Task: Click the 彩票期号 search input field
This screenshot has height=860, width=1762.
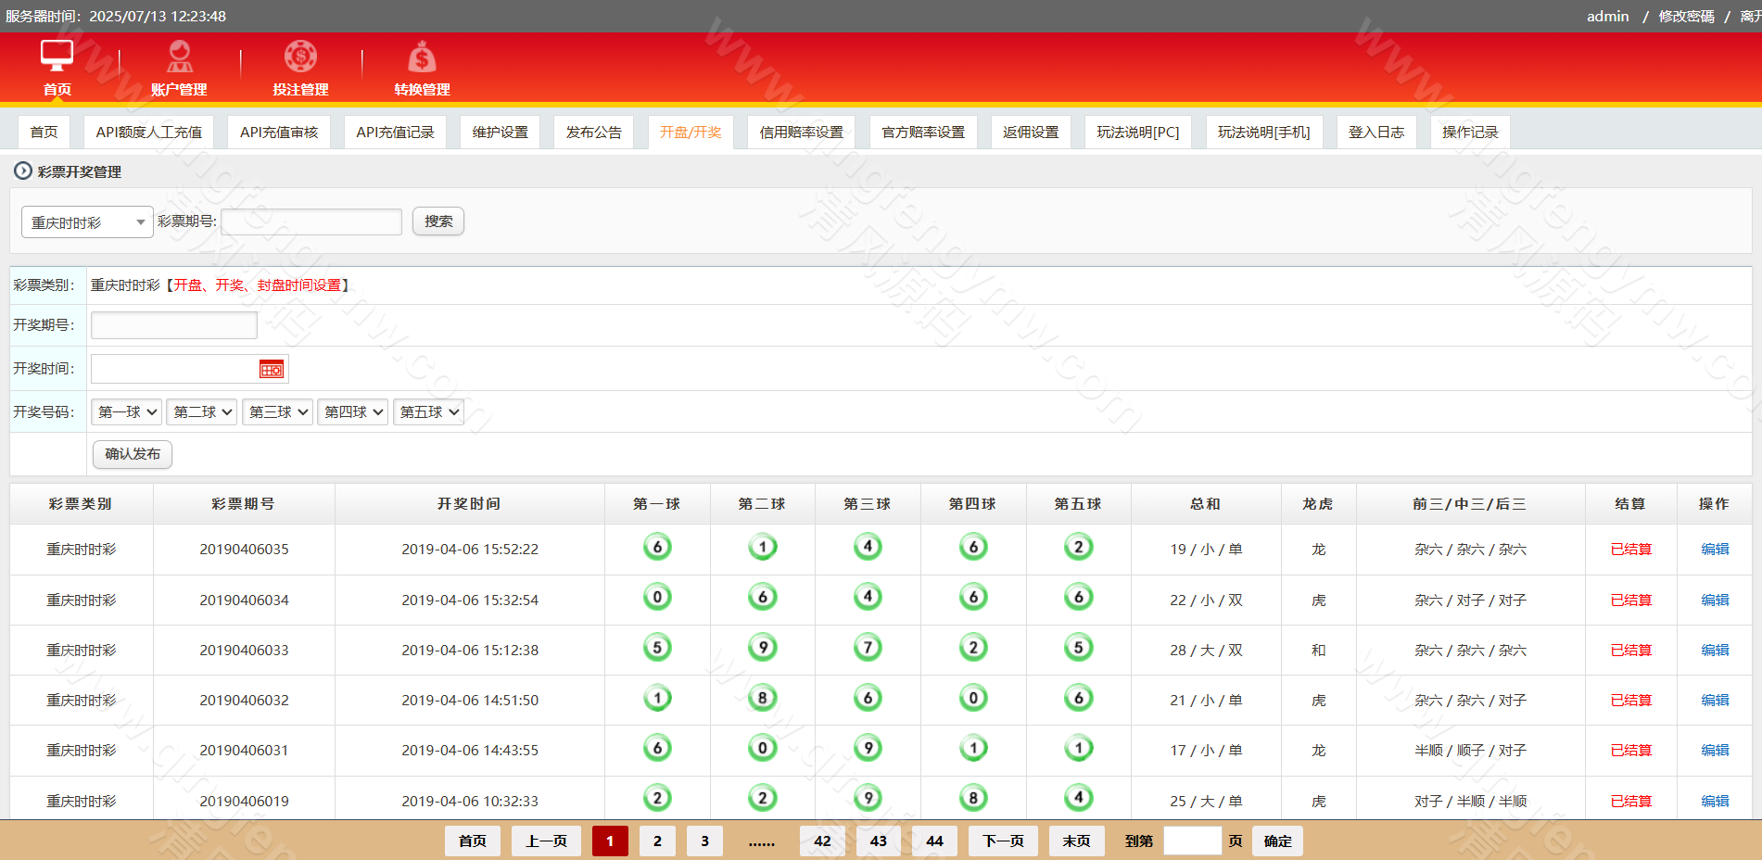Action: point(311,222)
